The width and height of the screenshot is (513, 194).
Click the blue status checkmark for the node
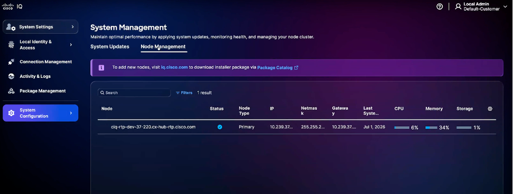click(220, 127)
